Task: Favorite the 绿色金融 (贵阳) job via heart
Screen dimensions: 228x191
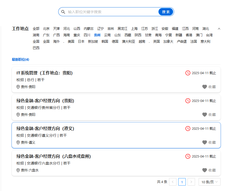Action: (205, 115)
